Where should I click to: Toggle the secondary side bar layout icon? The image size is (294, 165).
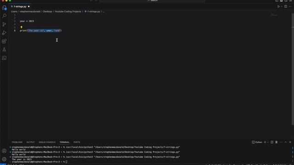pyautogui.click(x=286, y=1)
